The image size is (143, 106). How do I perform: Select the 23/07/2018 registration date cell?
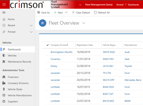point(83,101)
